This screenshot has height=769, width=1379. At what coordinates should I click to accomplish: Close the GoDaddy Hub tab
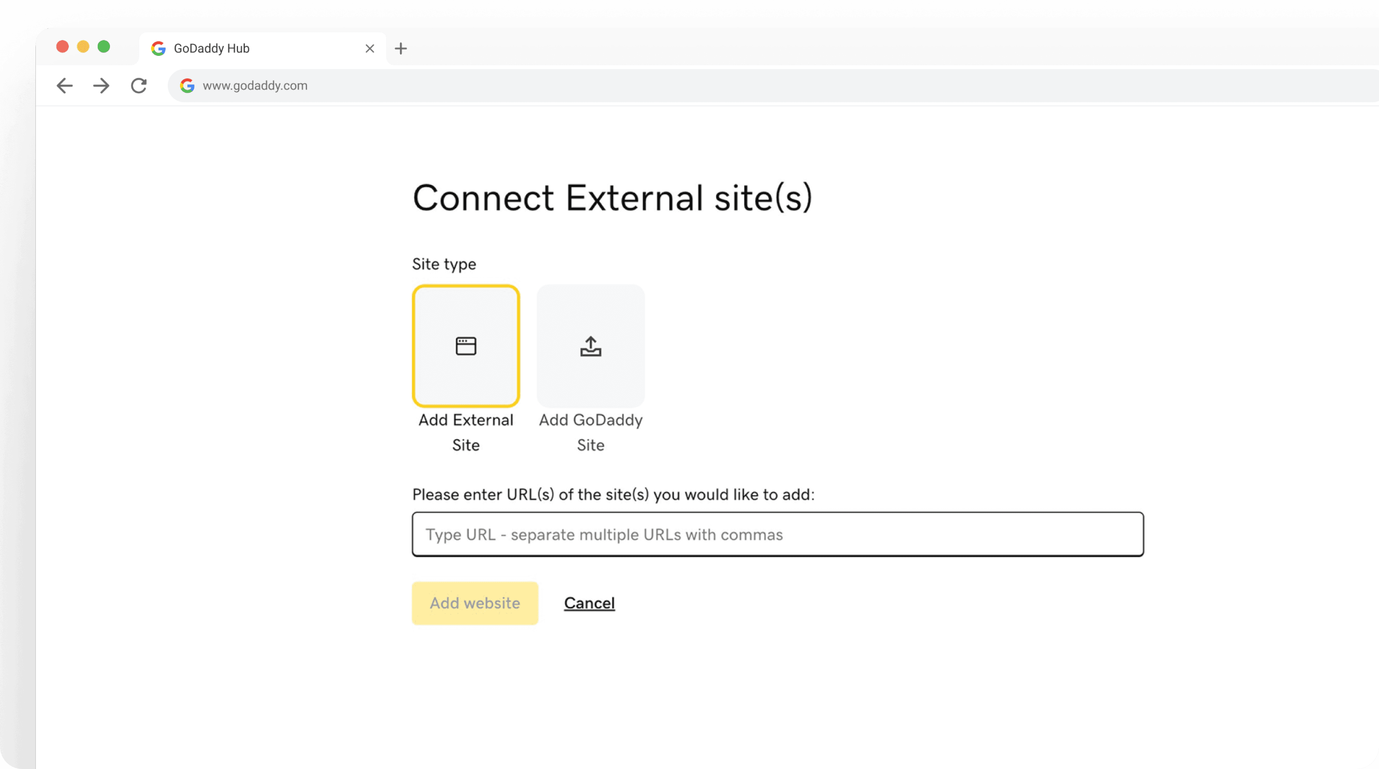pyautogui.click(x=369, y=49)
